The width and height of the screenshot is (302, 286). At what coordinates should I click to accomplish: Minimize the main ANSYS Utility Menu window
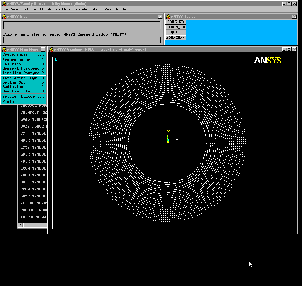coord(284,4)
